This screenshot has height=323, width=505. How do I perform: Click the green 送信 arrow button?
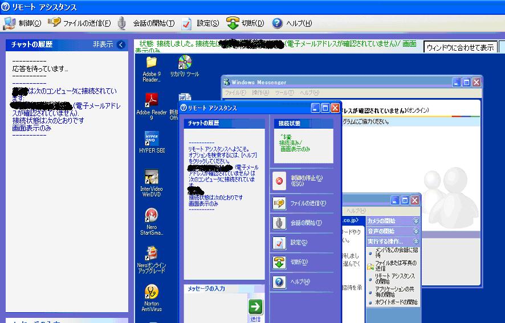tap(255, 306)
